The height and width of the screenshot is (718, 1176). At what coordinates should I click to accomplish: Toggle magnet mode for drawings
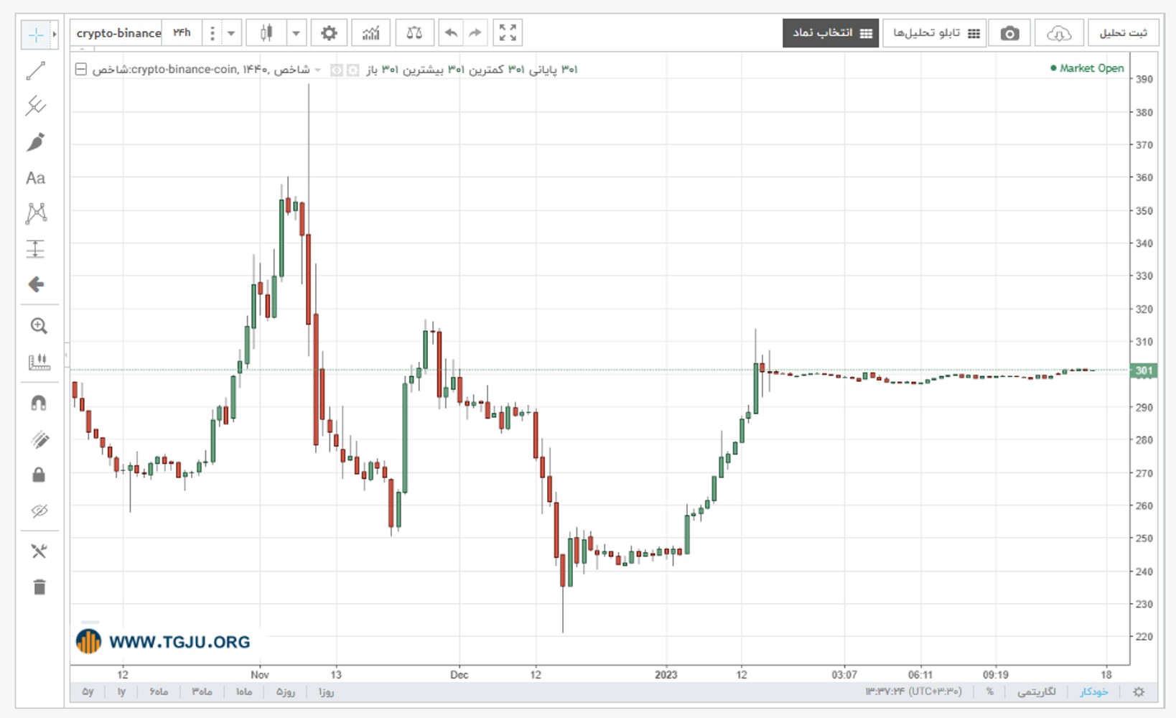point(39,404)
